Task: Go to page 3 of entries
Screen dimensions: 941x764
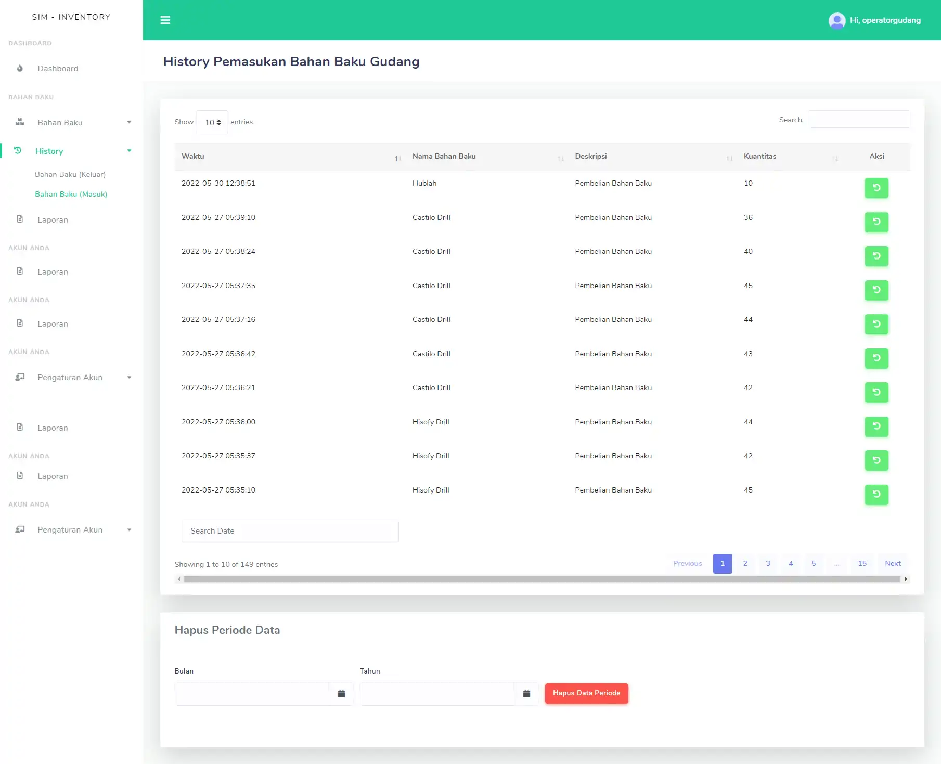Action: [768, 564]
